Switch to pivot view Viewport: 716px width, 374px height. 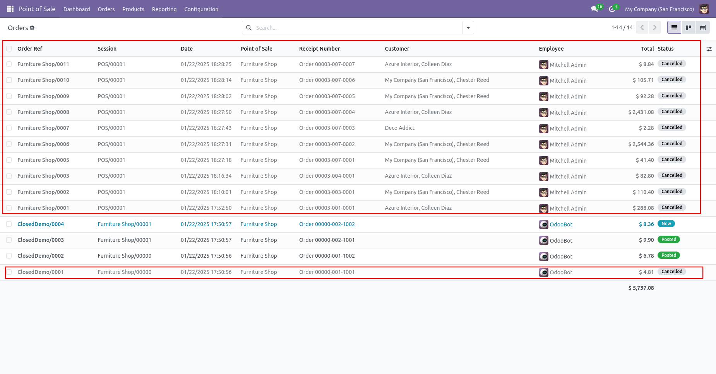pos(703,27)
